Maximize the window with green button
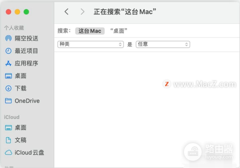Image resolution: width=240 pixels, height=168 pixels. [26, 12]
